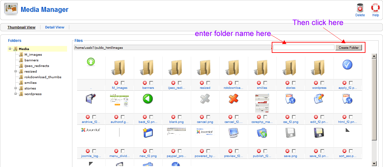Click the scrollbar down arrow in files pane
This screenshot has height=167, width=383.
point(374,164)
